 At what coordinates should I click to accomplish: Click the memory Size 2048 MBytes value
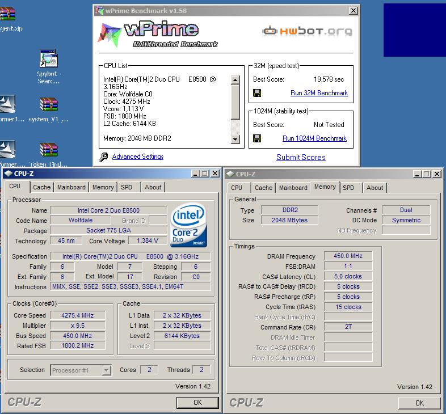[x=289, y=220]
